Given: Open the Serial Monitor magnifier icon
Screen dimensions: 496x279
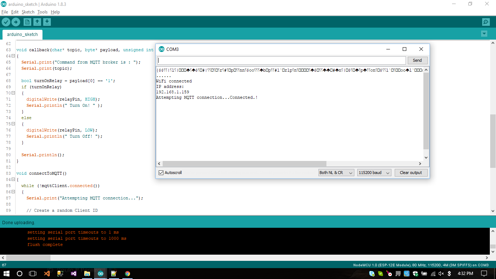Looking at the screenshot, I should coord(486,22).
